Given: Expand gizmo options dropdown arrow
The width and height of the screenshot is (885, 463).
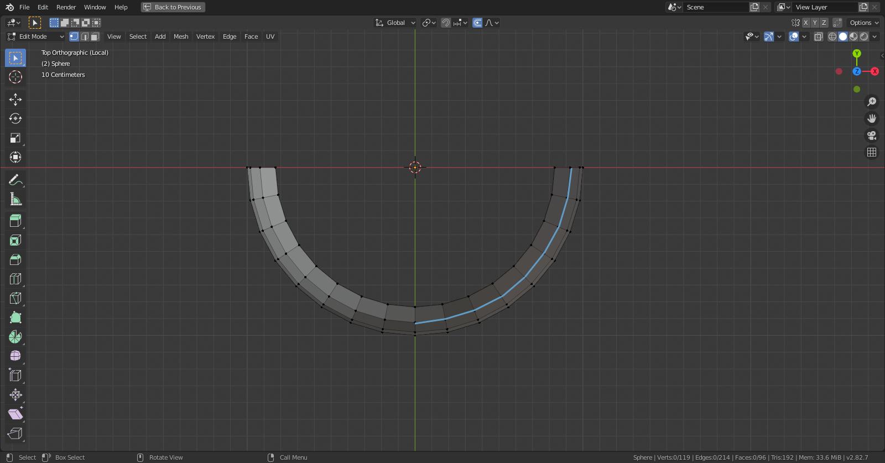Looking at the screenshot, I should point(779,37).
